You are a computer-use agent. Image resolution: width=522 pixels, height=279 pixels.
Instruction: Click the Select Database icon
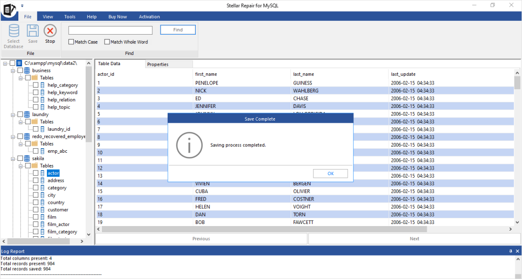tap(14, 31)
